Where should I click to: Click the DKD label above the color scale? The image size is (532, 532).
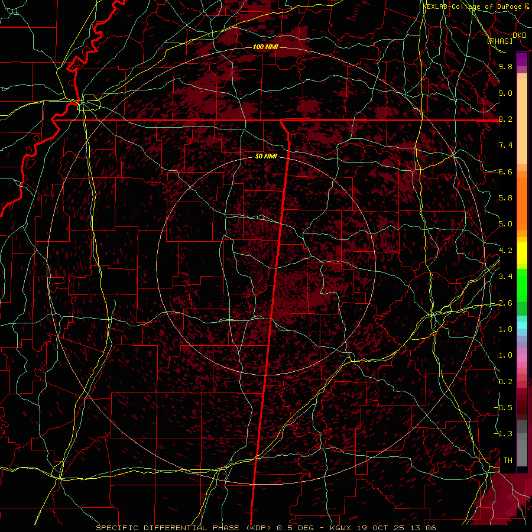click(520, 35)
